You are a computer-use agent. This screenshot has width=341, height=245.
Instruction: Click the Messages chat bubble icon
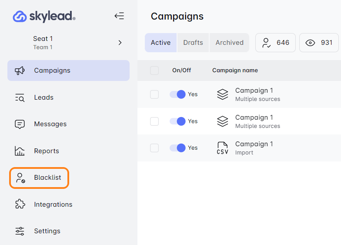[x=20, y=124]
